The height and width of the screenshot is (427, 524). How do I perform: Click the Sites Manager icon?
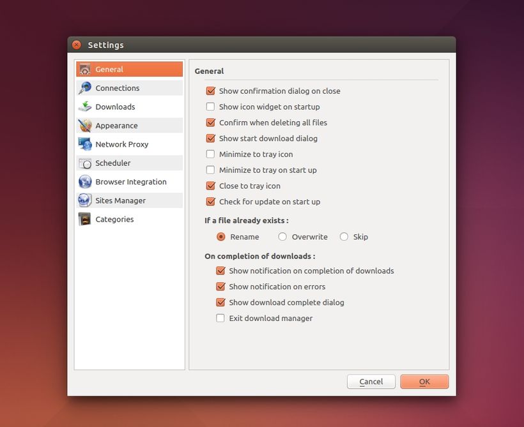click(85, 200)
